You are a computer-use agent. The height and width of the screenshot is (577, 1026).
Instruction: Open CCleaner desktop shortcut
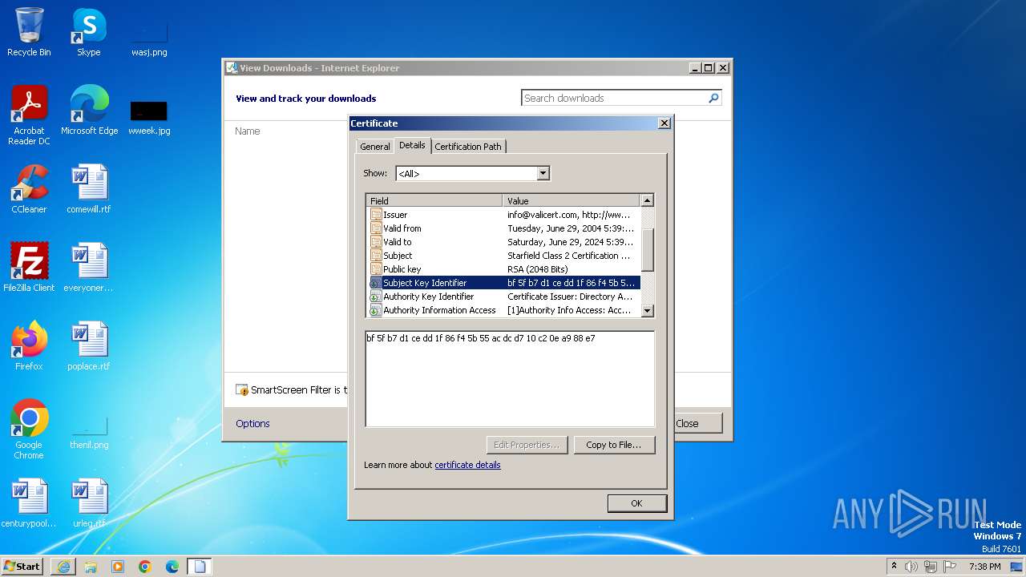tap(29, 189)
